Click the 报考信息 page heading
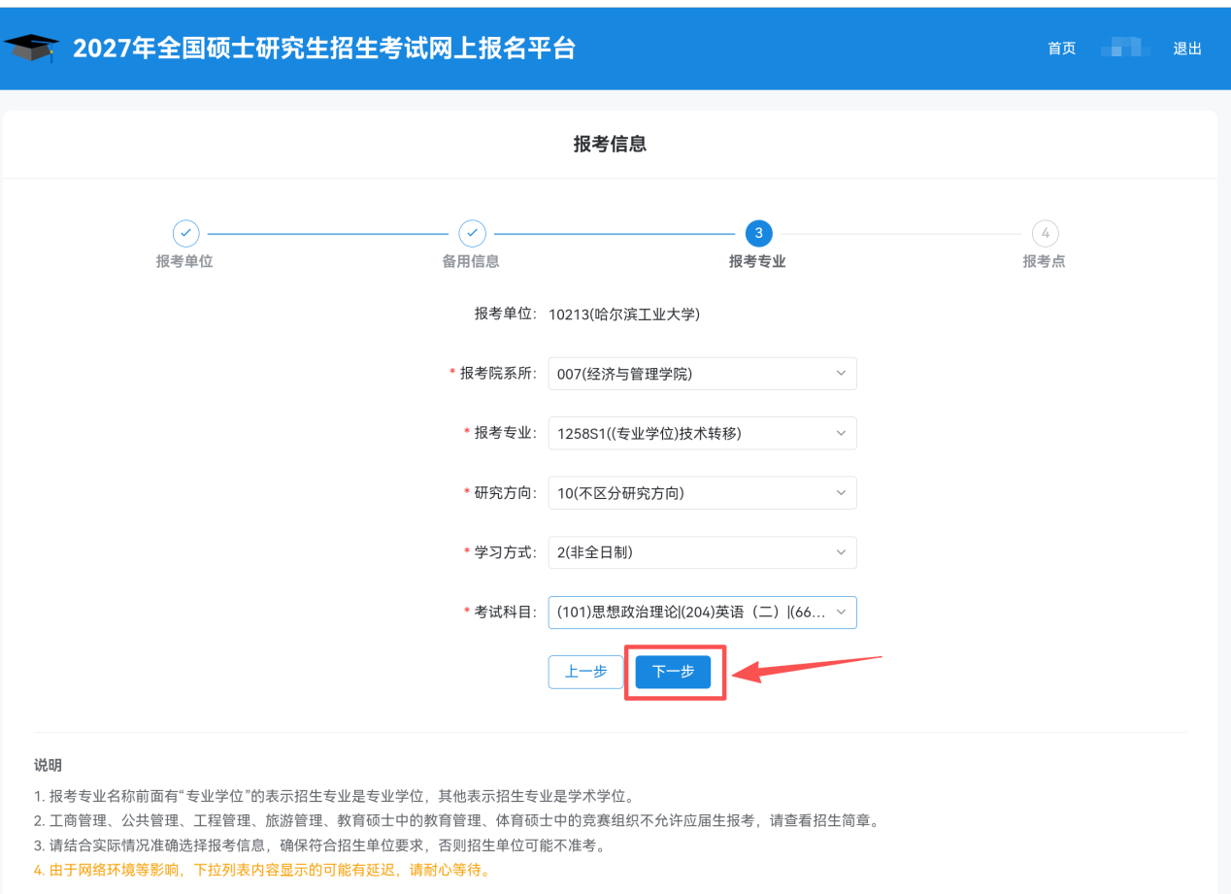 coord(610,145)
